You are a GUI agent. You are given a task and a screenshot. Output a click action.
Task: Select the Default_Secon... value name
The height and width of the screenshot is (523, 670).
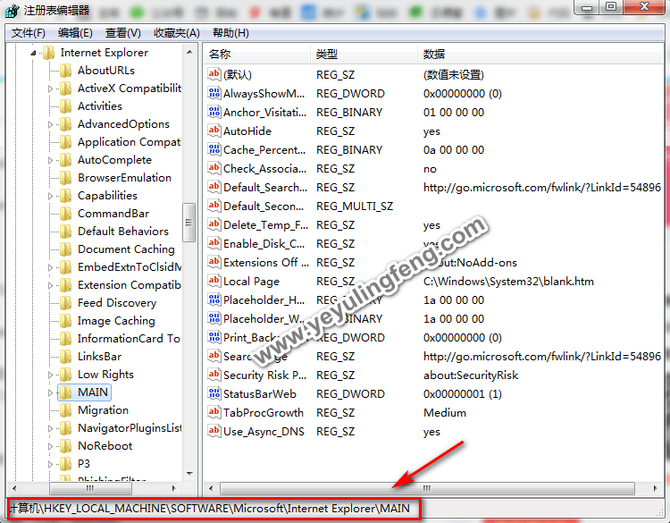click(264, 207)
